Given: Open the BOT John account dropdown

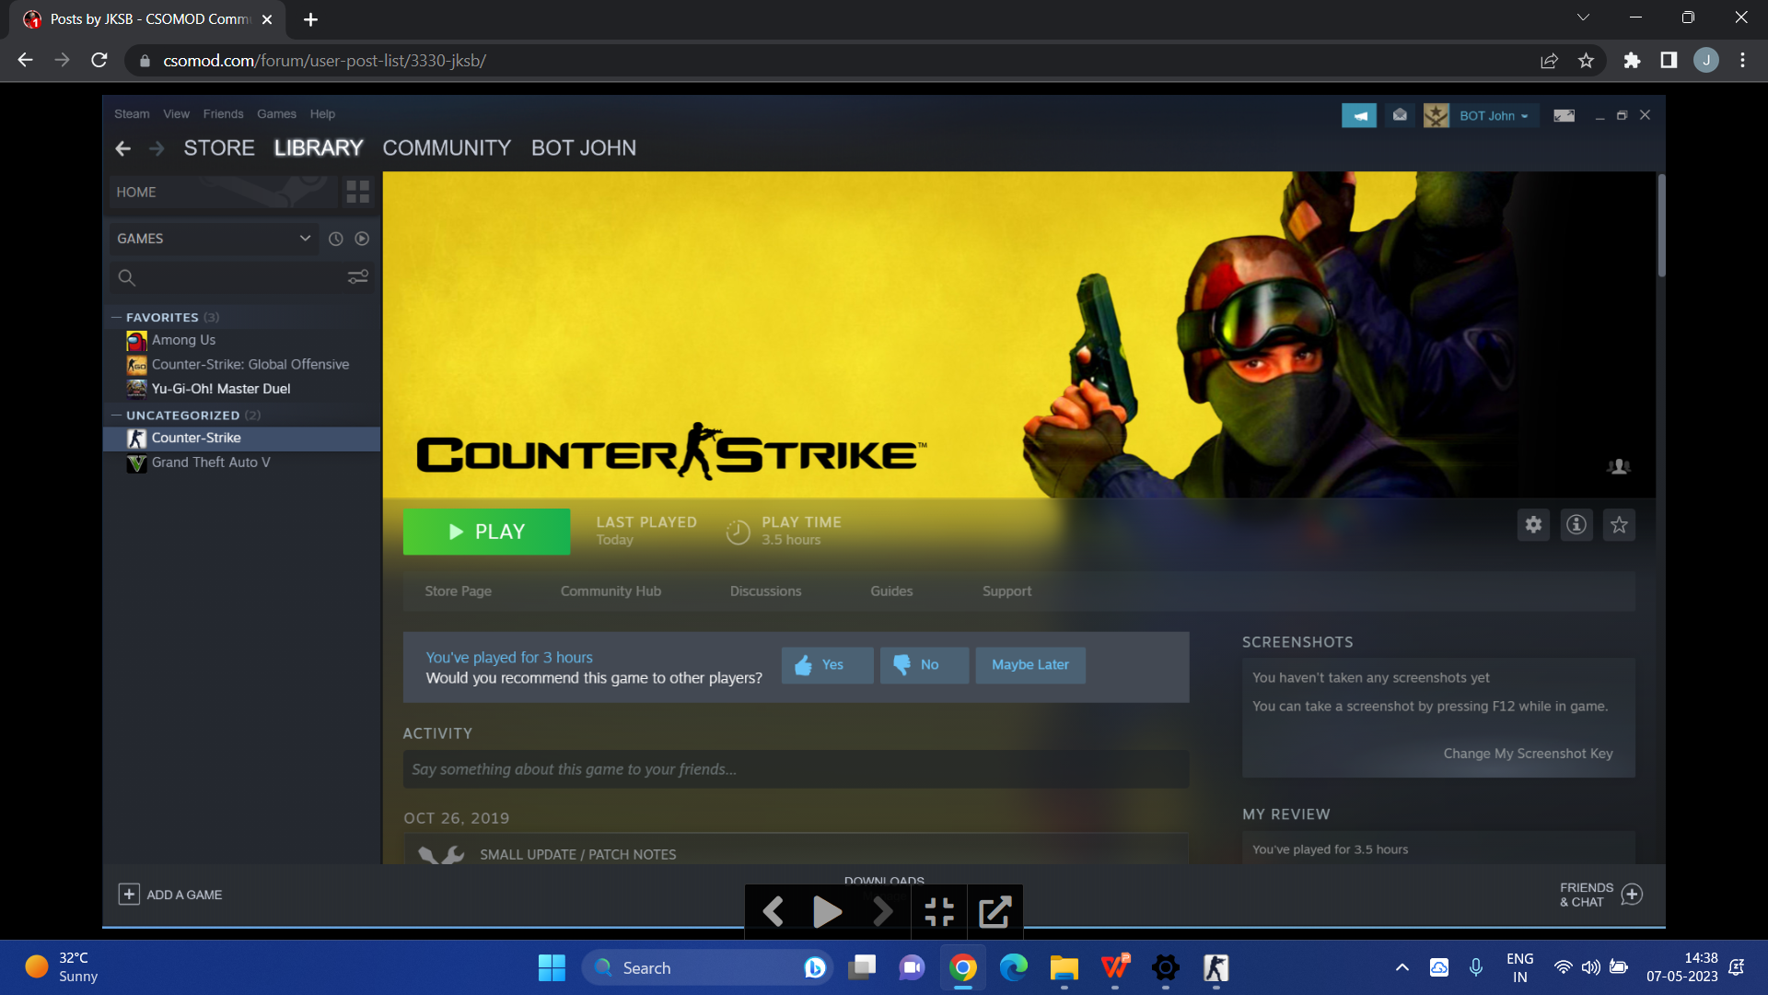Looking at the screenshot, I should (1493, 116).
